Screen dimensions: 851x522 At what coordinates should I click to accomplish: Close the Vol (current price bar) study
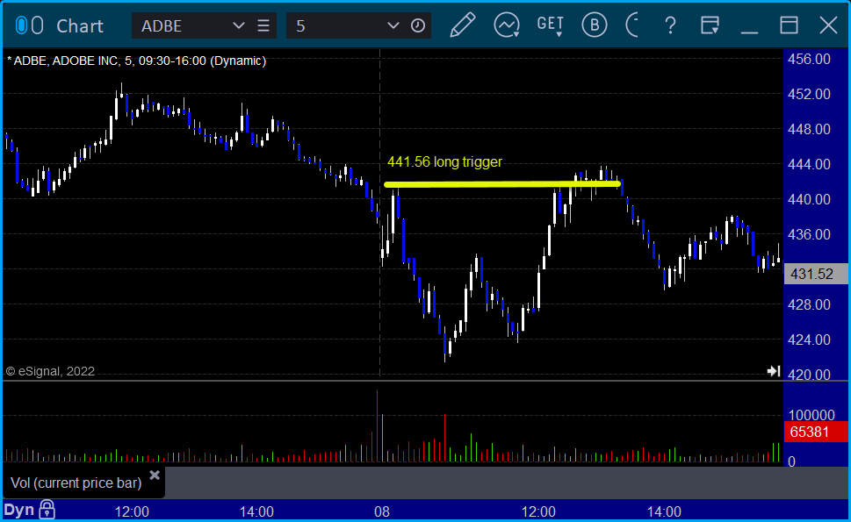coord(155,476)
